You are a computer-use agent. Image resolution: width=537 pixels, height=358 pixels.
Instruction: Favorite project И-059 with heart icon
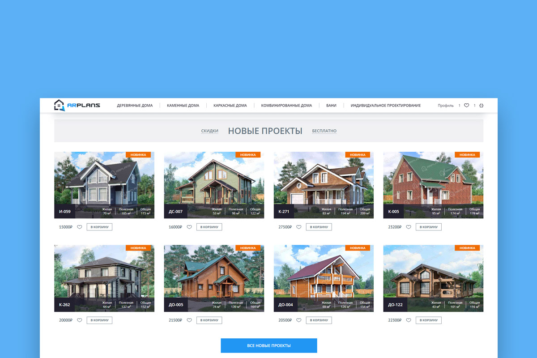pyautogui.click(x=80, y=227)
